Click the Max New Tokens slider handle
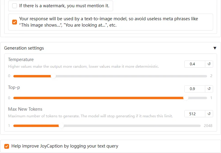 pyautogui.click(x=61, y=126)
